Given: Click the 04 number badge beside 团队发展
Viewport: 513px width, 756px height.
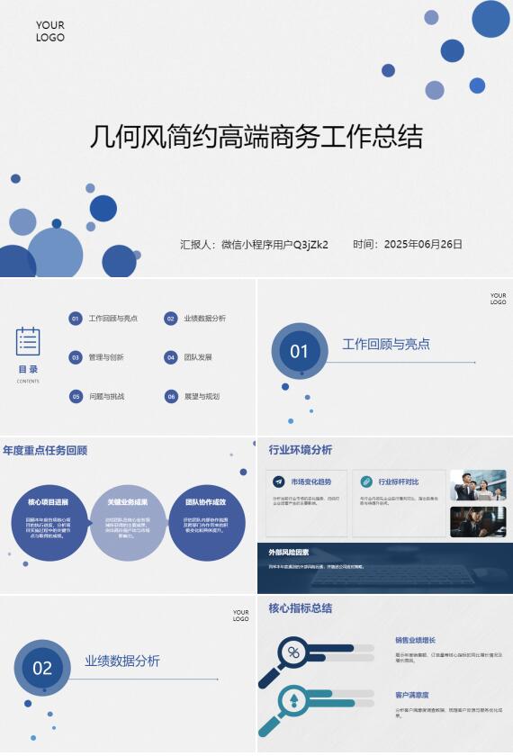Looking at the screenshot, I should tap(171, 358).
